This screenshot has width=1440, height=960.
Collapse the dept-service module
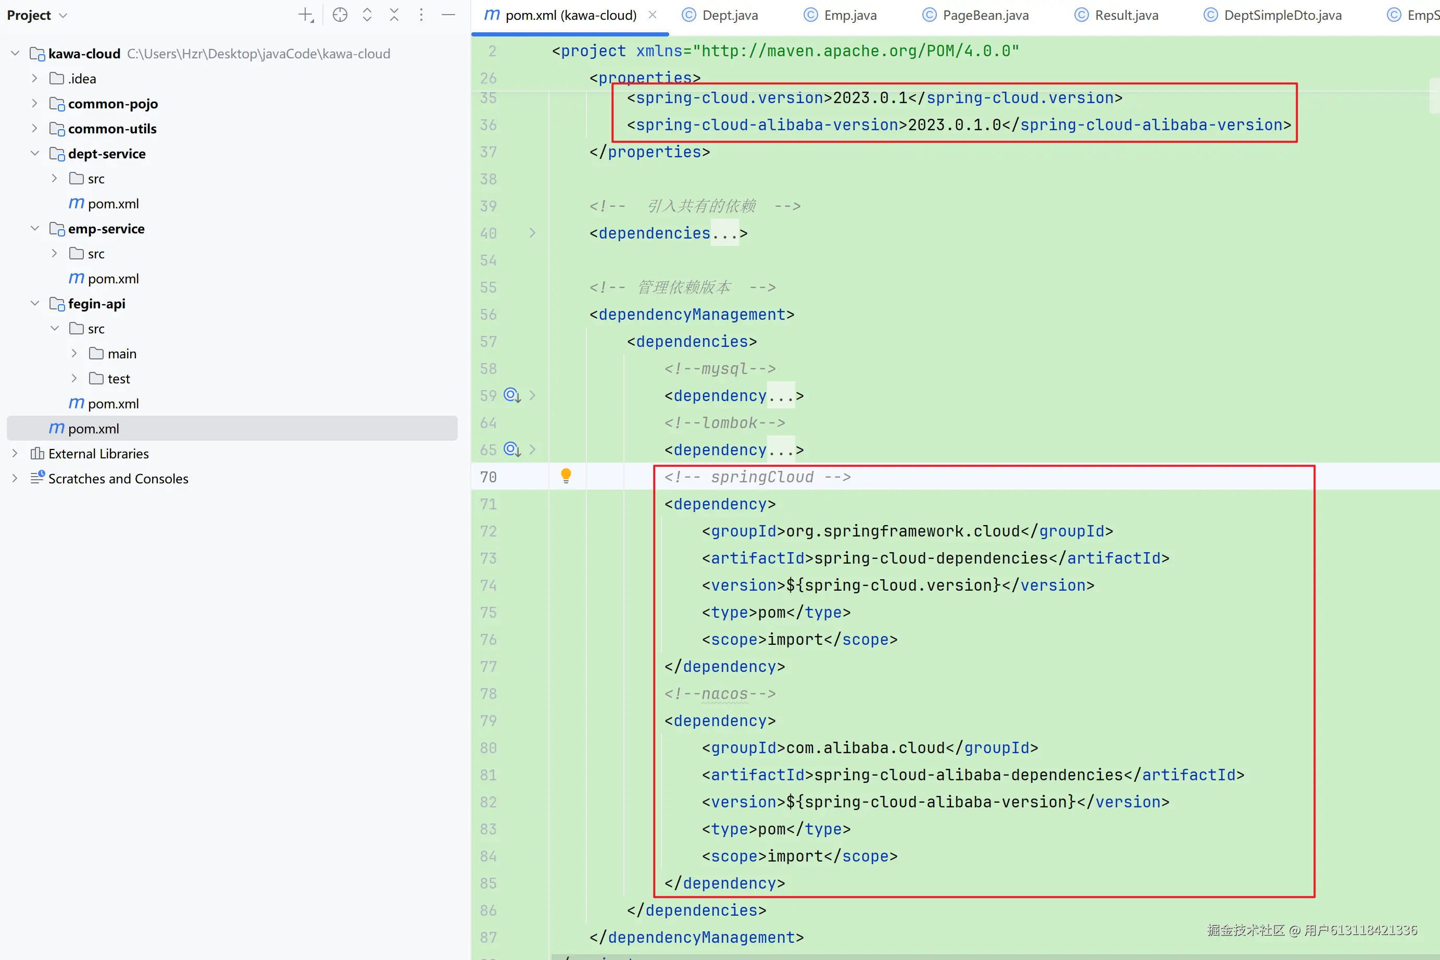coord(35,153)
